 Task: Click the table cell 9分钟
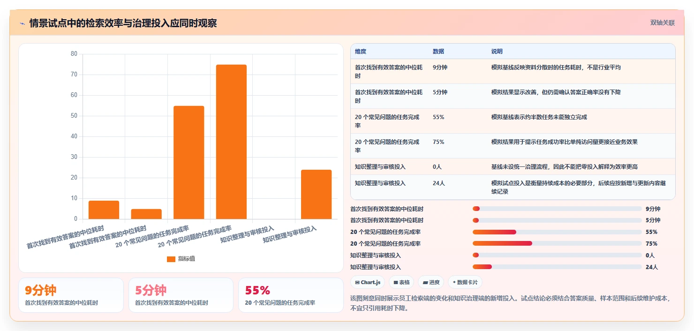click(440, 68)
